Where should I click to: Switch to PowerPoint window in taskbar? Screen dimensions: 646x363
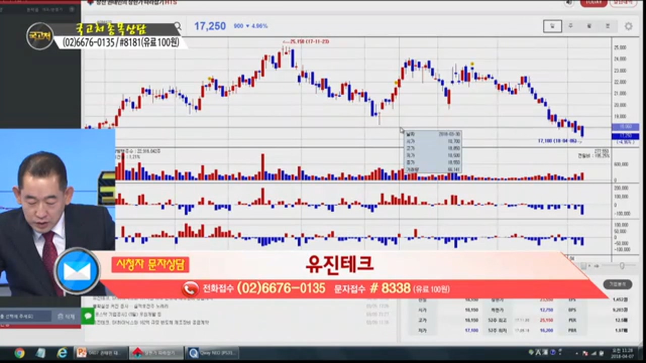pyautogui.click(x=99, y=353)
